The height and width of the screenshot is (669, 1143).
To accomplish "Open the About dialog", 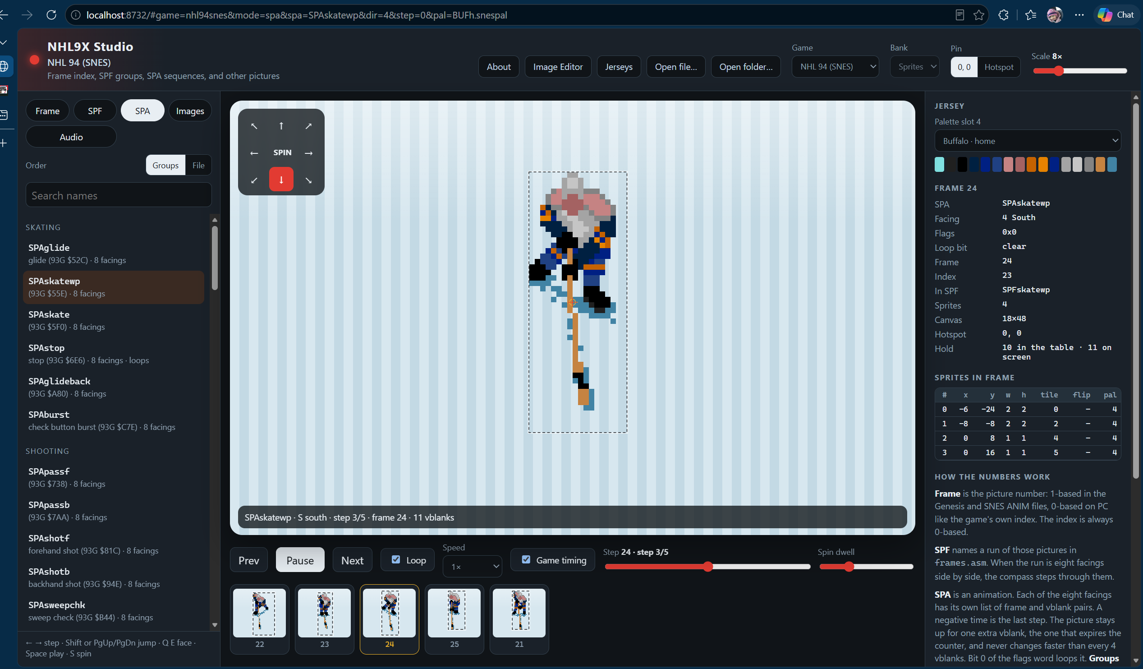I will click(x=499, y=67).
